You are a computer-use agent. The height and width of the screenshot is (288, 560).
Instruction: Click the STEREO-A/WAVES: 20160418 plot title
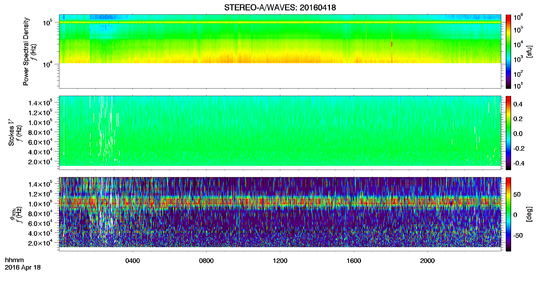(280, 7)
